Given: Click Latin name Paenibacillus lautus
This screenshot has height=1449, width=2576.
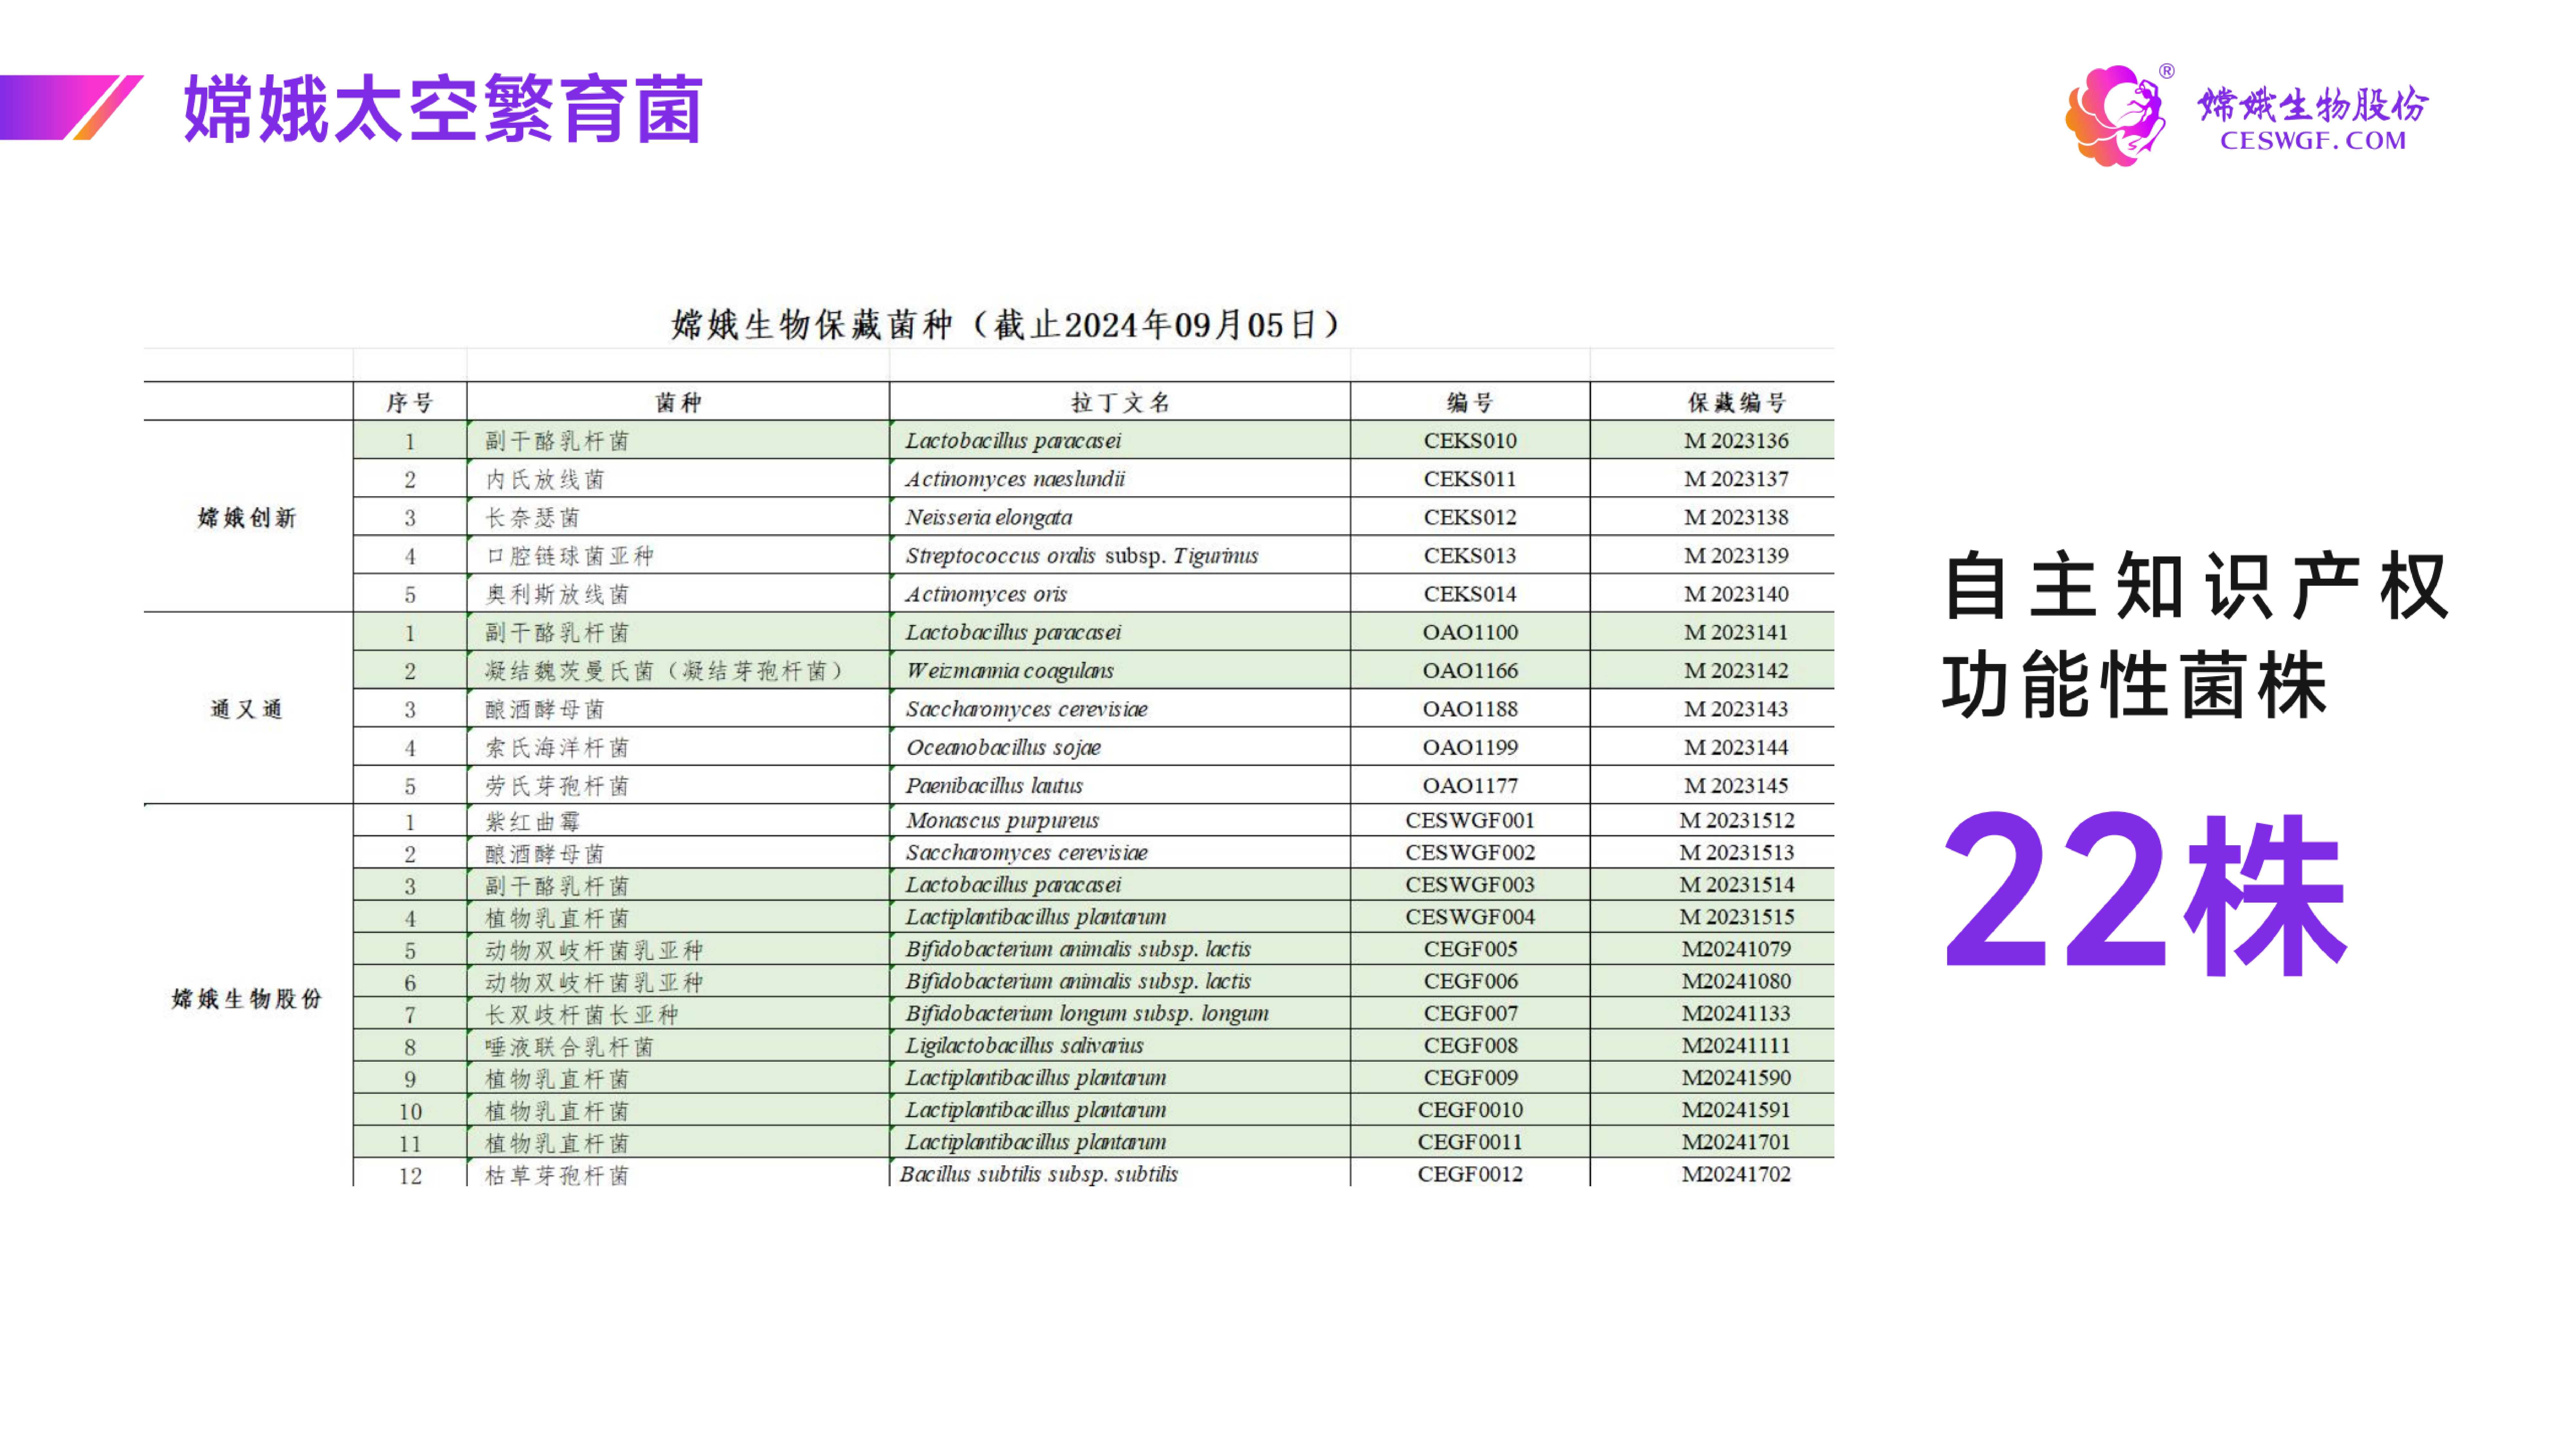Looking at the screenshot, I should 994,786.
